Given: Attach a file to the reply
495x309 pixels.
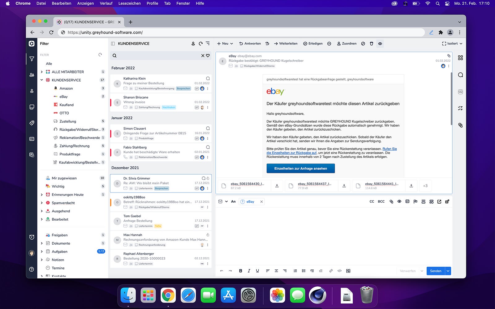Looking at the screenshot, I should coord(391,201).
